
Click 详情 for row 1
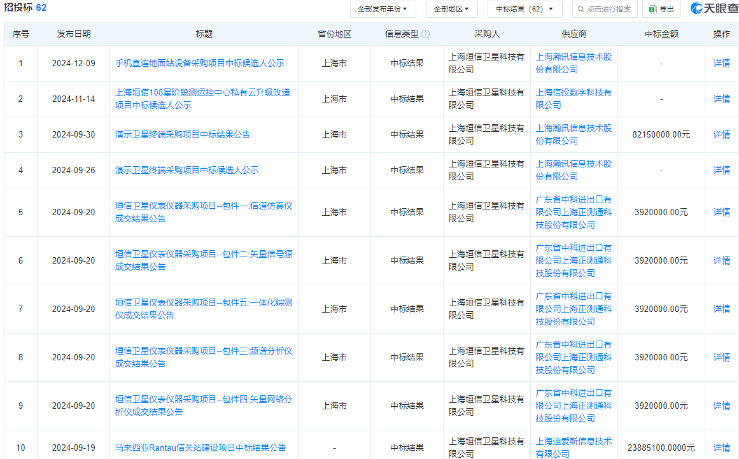click(x=722, y=63)
